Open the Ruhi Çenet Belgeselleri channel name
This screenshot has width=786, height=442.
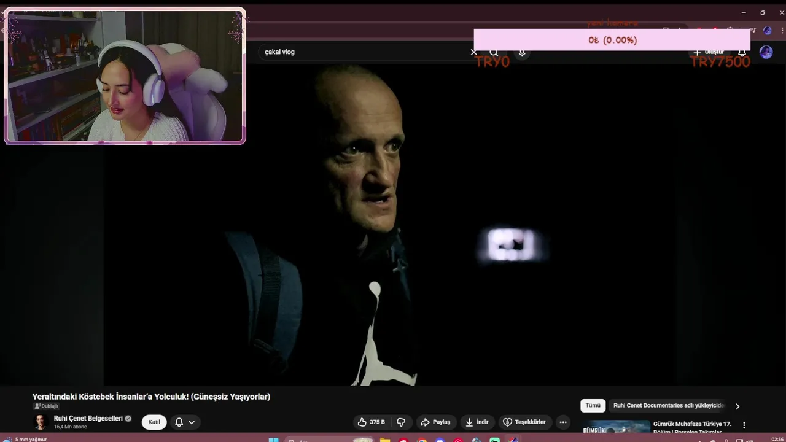click(x=88, y=419)
